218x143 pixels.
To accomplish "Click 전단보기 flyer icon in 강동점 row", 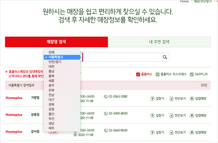I will click(171, 116).
